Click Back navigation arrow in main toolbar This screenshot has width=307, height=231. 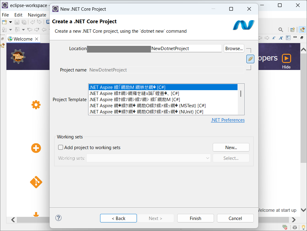[x=44, y=30]
